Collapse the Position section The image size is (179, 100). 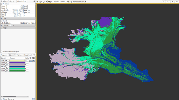[2, 4]
